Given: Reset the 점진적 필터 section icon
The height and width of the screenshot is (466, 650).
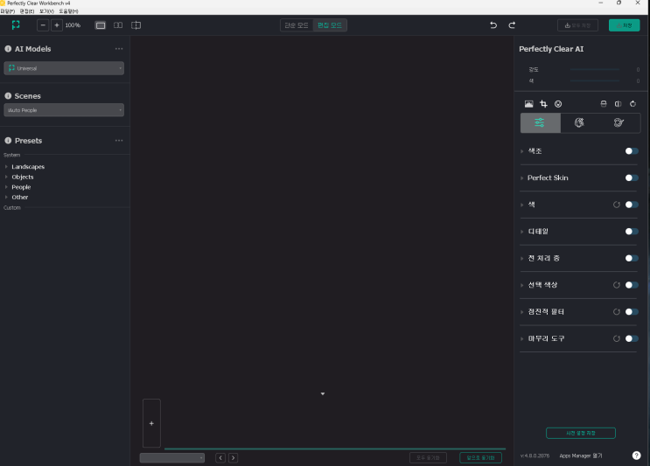Looking at the screenshot, I should 617,312.
